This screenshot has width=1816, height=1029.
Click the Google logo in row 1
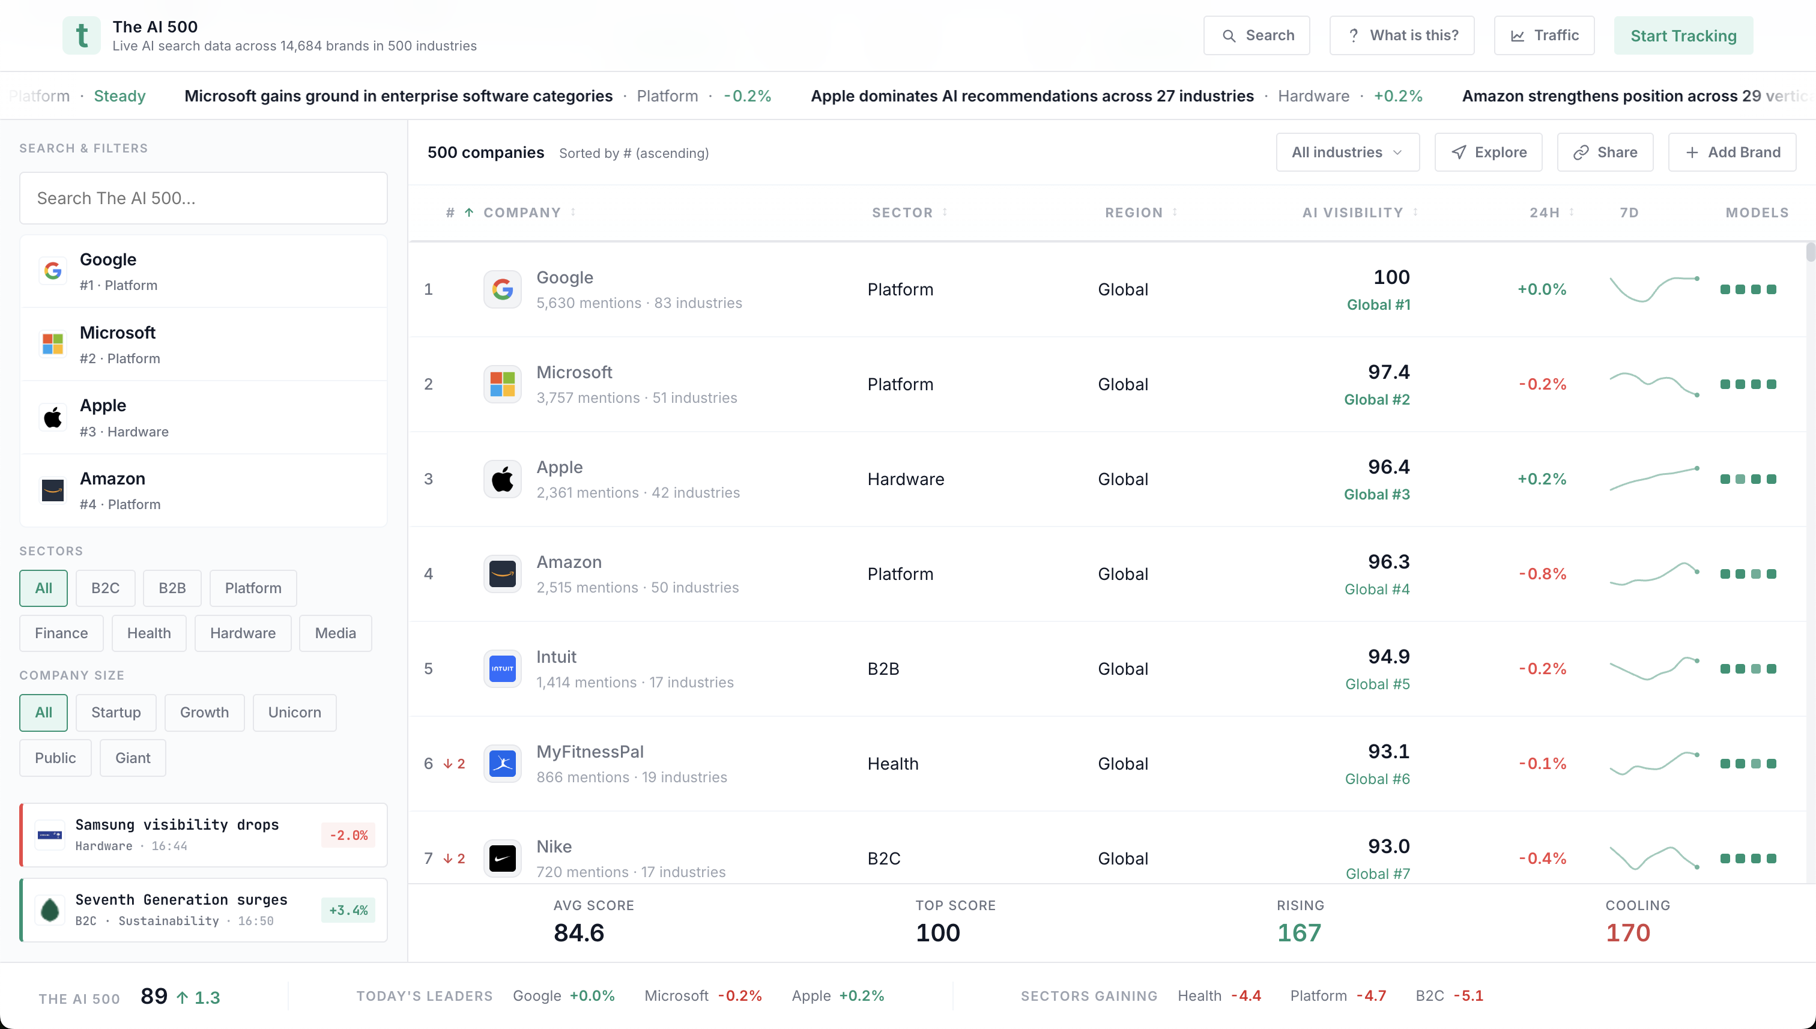click(x=502, y=289)
